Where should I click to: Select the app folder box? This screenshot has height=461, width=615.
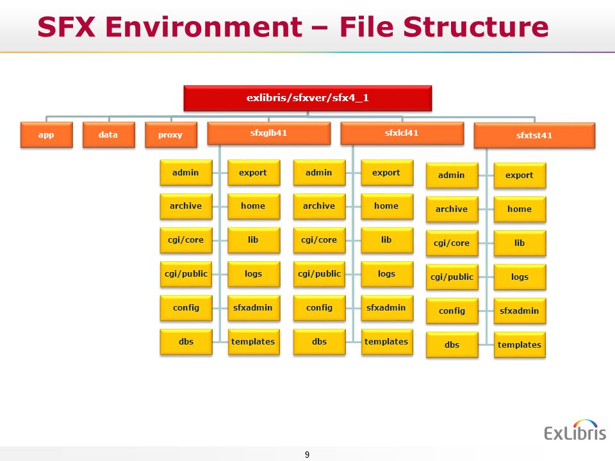(x=46, y=135)
